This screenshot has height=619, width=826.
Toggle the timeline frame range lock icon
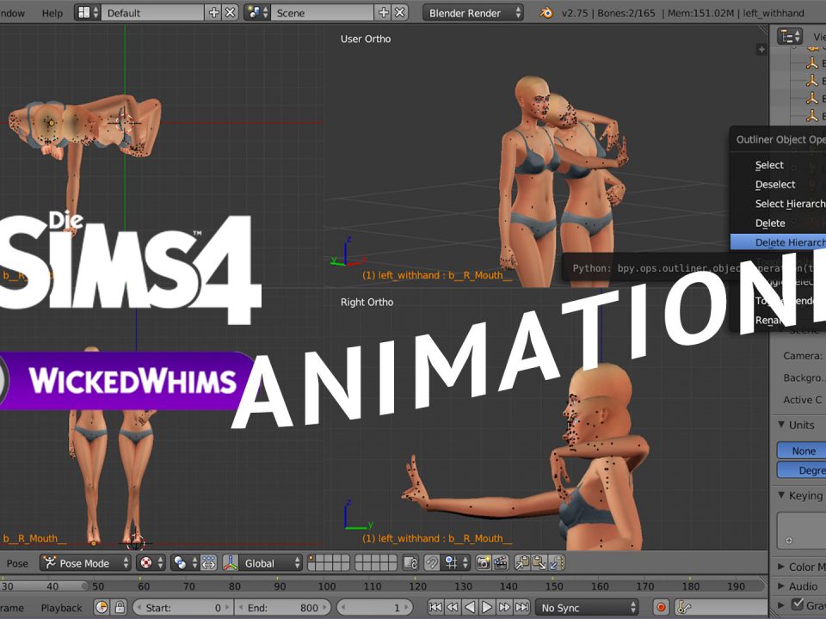coord(120,608)
